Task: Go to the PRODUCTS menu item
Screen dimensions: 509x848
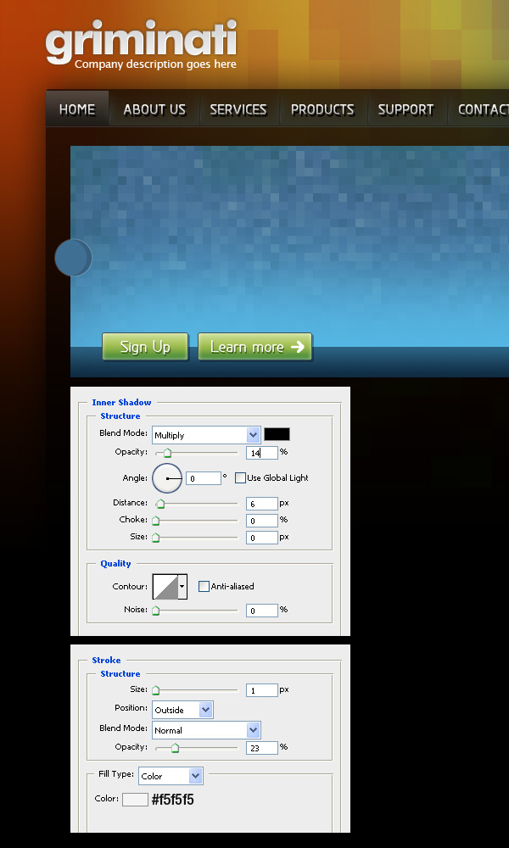Action: (322, 109)
